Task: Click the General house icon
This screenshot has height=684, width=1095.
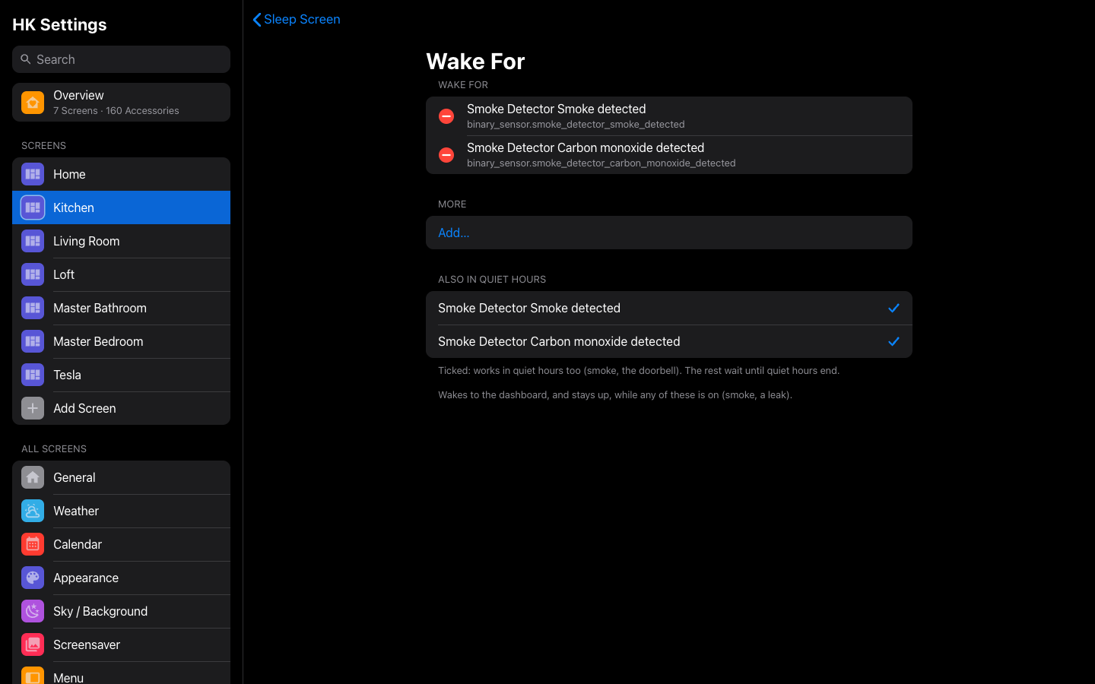Action: (x=33, y=477)
